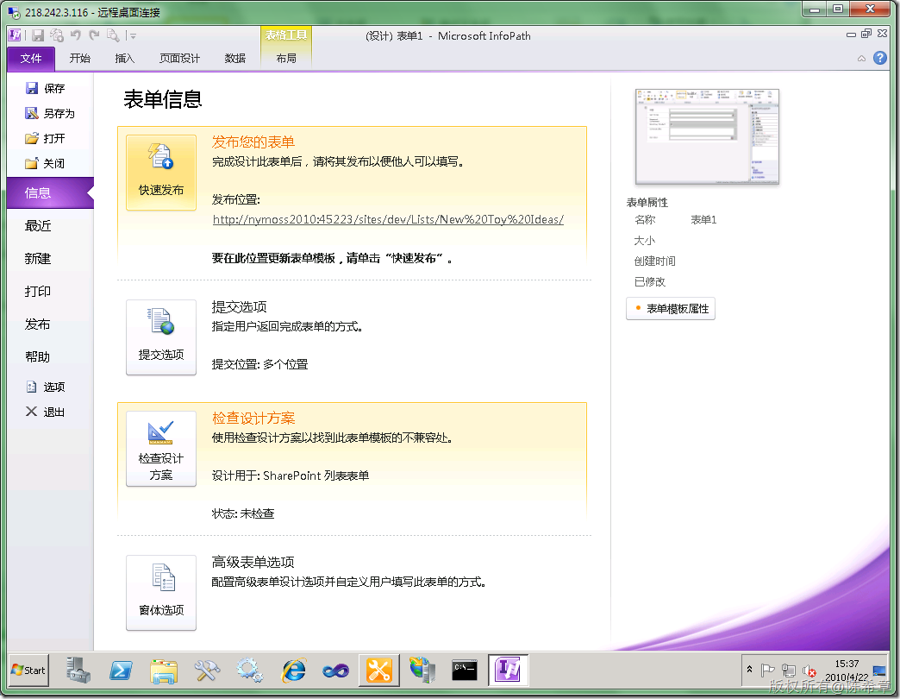The height and width of the screenshot is (699, 900).
Task: Click the 发布您的表单 heading
Action: coord(253,142)
